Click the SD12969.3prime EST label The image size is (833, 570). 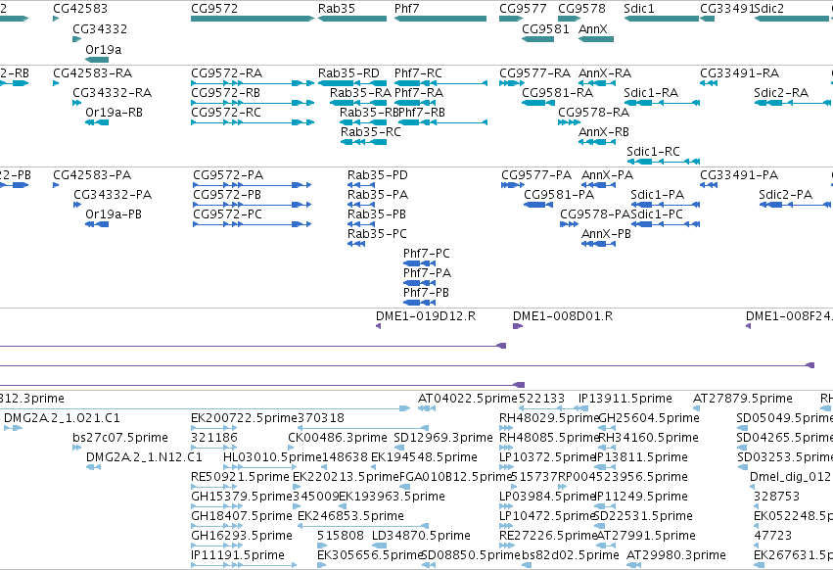443,438
